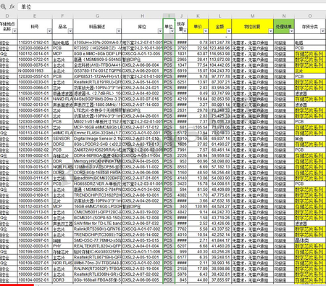Viewport: 326px width, 286px height.
Task: Open the filter dropdown for 物控回复
Action: click(x=270, y=31)
